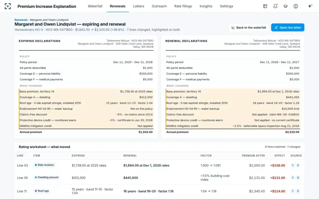Click '$10,000 limit' water backup value
319x199 pixels.
291,109
